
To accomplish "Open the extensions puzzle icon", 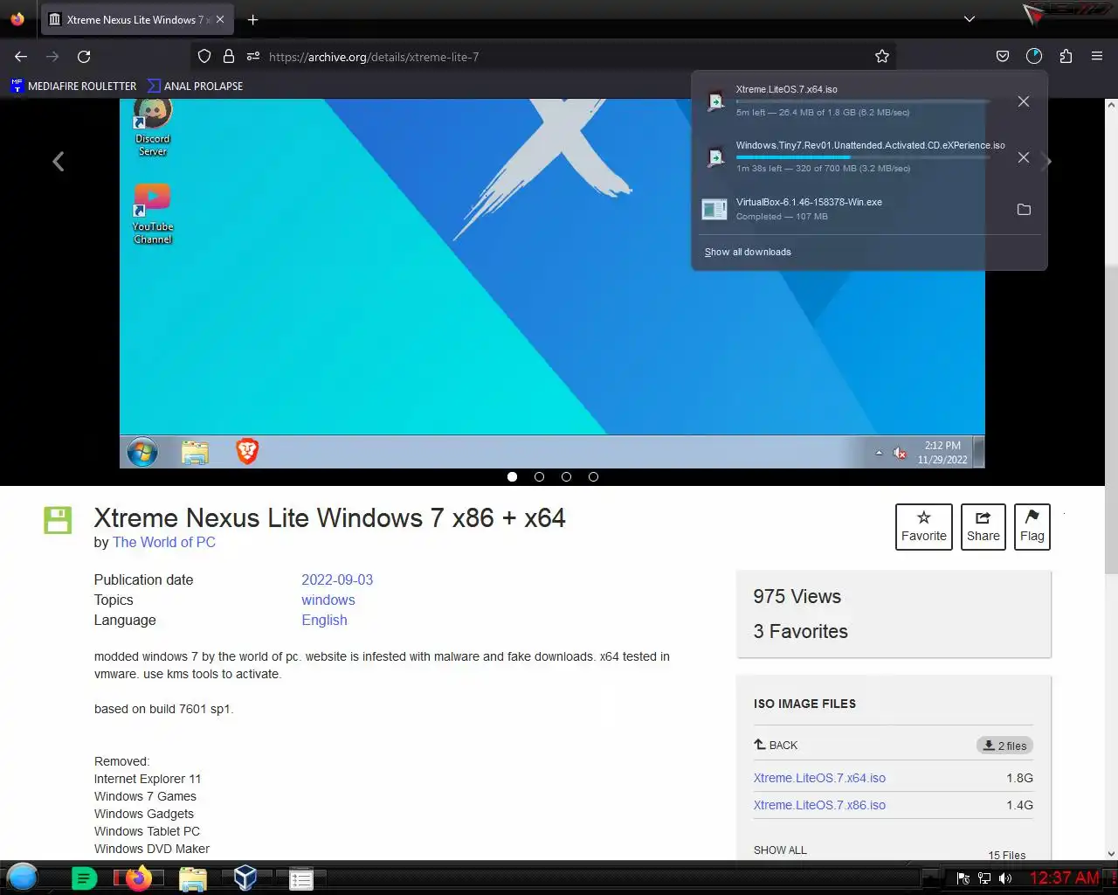I will (1066, 57).
